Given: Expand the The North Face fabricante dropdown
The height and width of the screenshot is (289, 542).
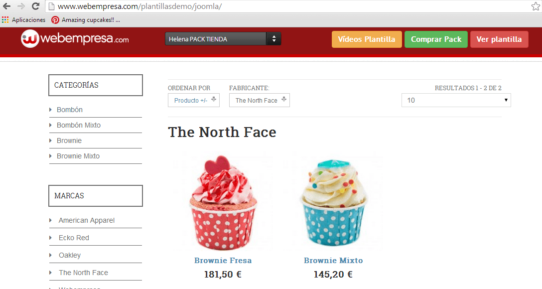Looking at the screenshot, I should [x=259, y=100].
